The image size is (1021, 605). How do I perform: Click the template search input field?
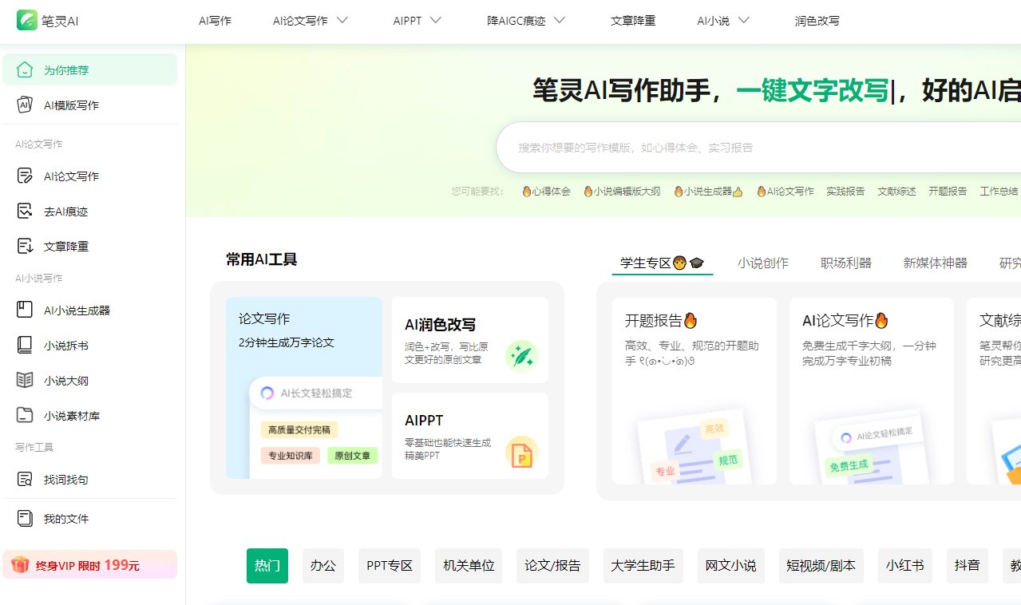coord(758,148)
